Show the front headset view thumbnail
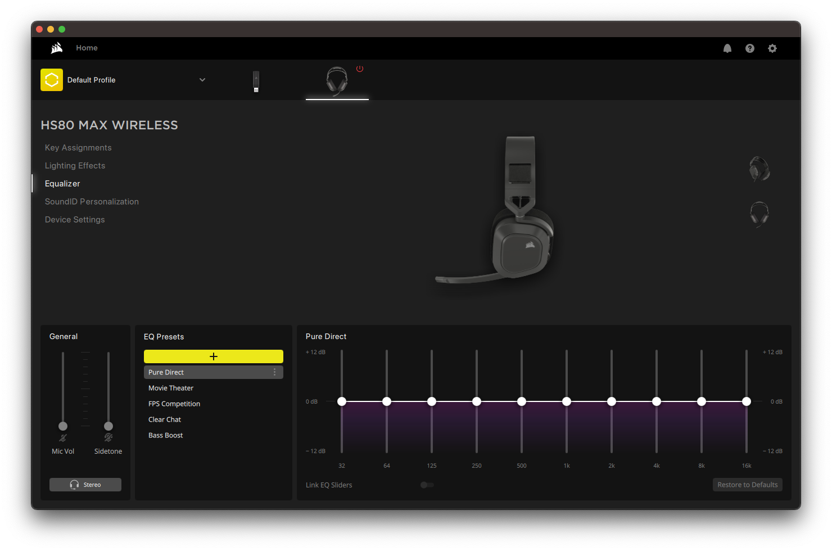832x551 pixels. coord(759,214)
